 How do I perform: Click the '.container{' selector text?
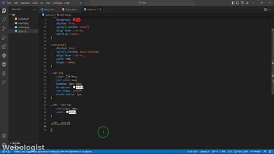tap(59, 44)
